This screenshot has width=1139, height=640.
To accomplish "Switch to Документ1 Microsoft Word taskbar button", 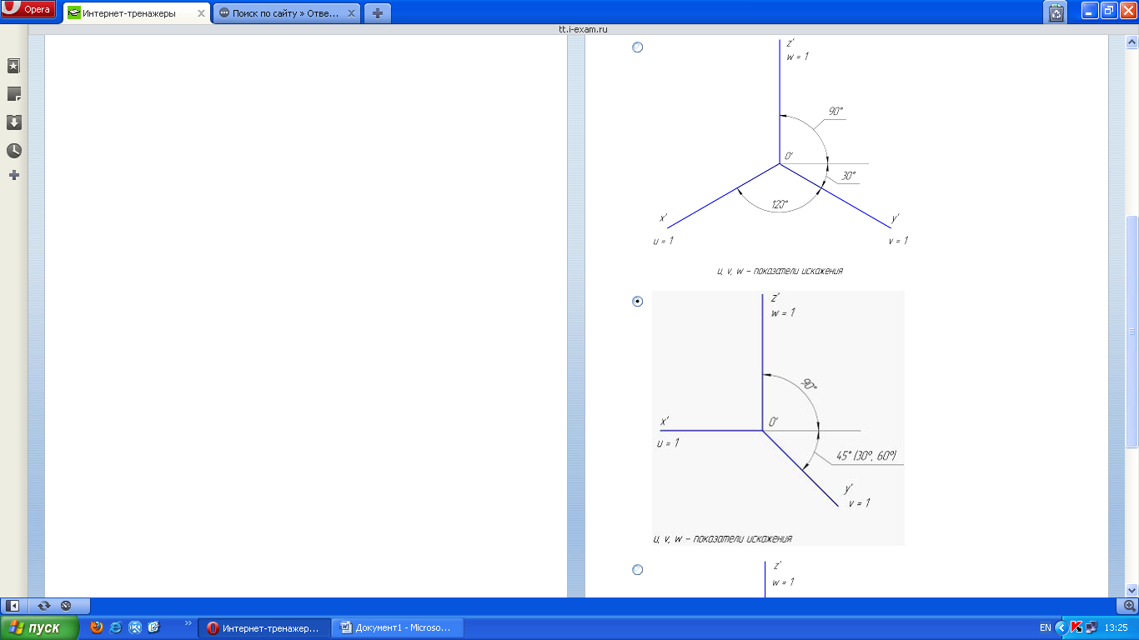I will coord(397,627).
